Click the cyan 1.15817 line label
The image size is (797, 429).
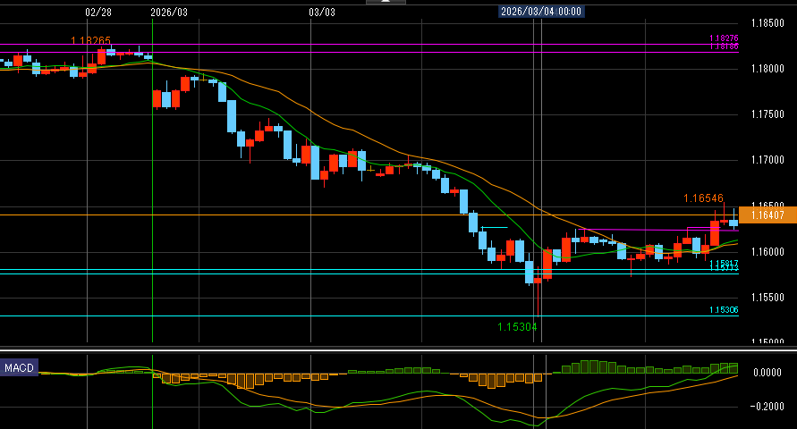point(723,264)
